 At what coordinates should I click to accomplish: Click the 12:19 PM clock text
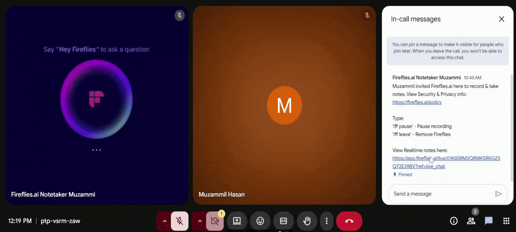[x=20, y=221]
